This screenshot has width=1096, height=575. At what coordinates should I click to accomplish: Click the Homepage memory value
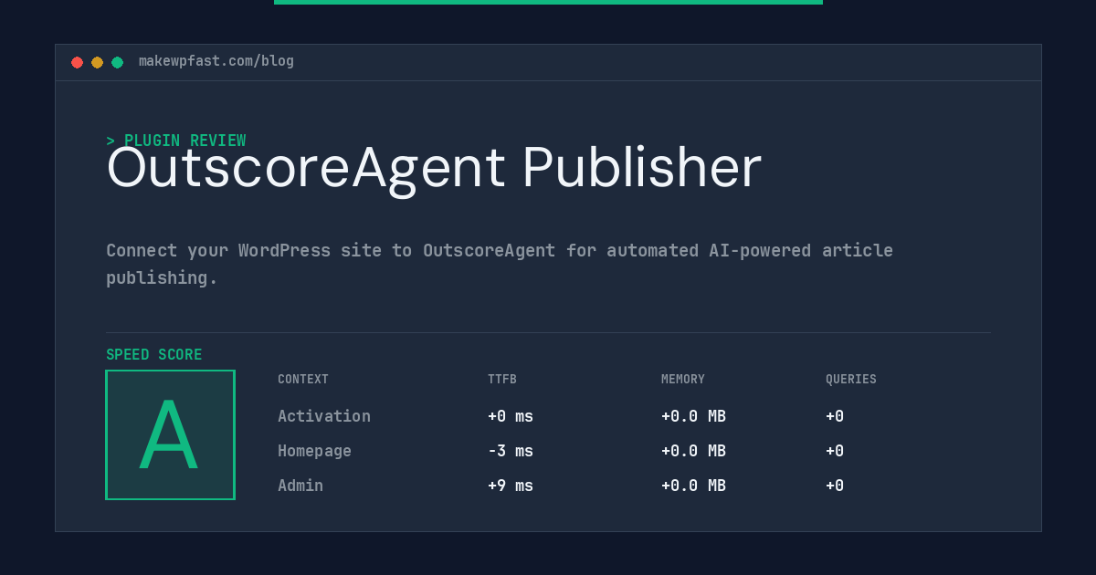pyautogui.click(x=694, y=451)
